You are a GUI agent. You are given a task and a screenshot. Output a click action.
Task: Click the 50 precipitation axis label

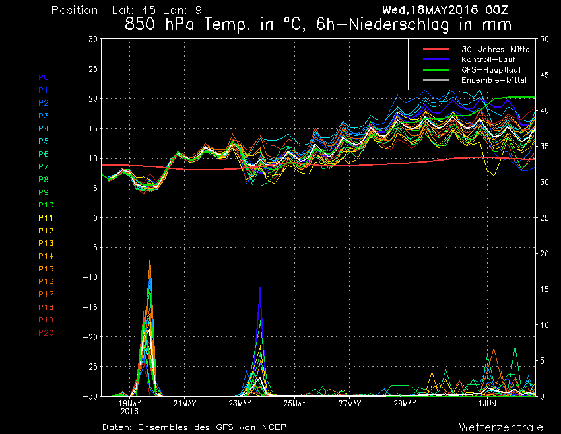tap(544, 39)
